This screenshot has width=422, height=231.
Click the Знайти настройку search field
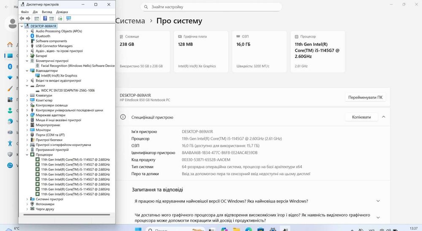pyautogui.click(x=211, y=7)
